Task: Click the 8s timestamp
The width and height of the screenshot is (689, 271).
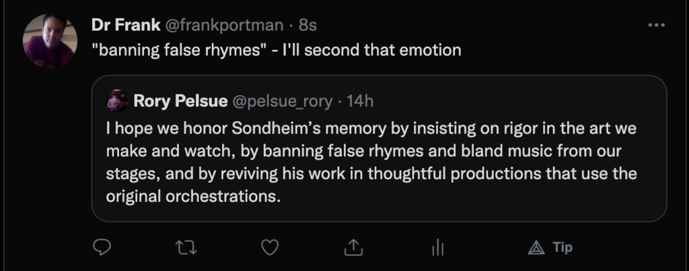Action: [x=307, y=25]
